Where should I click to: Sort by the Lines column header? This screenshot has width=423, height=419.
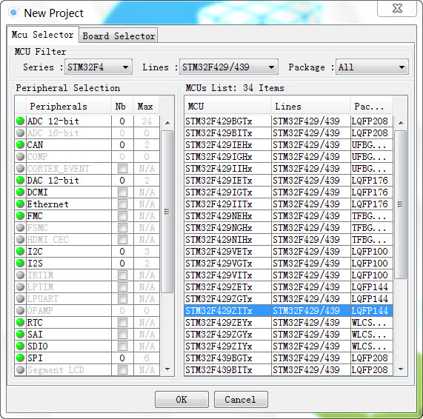[x=311, y=107]
